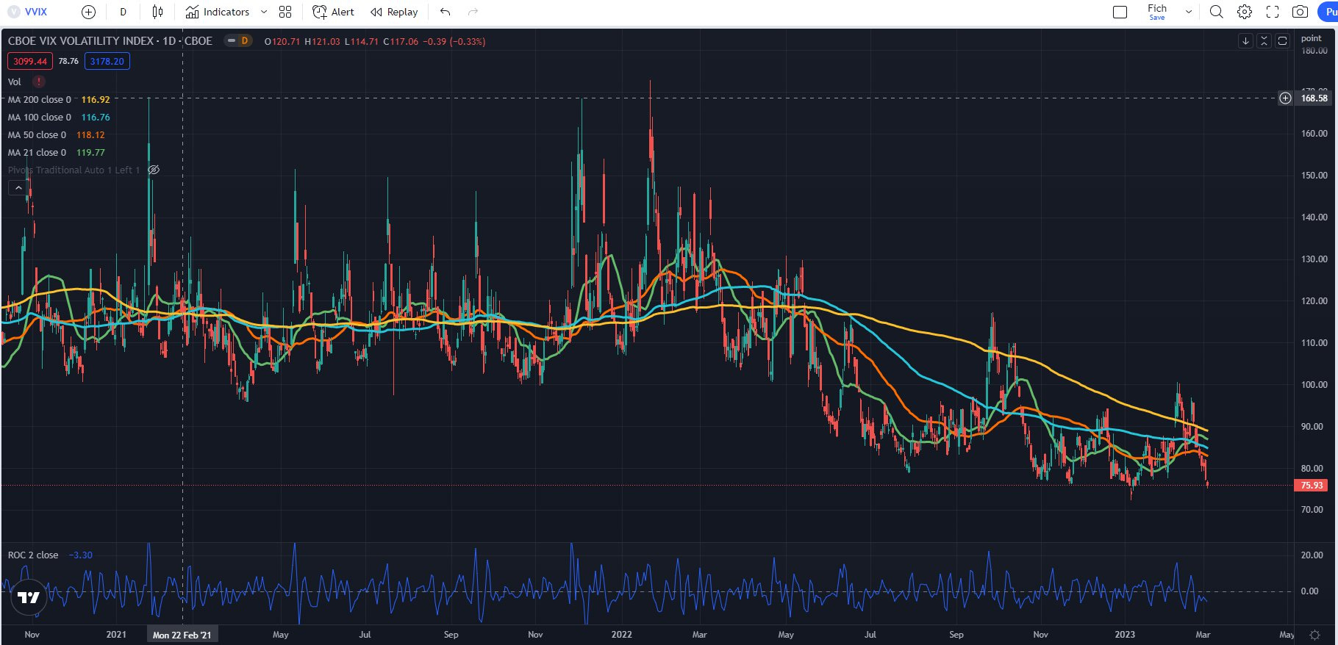Click the red current price label 75.93
Image resolution: width=1338 pixels, height=645 pixels.
1312,486
